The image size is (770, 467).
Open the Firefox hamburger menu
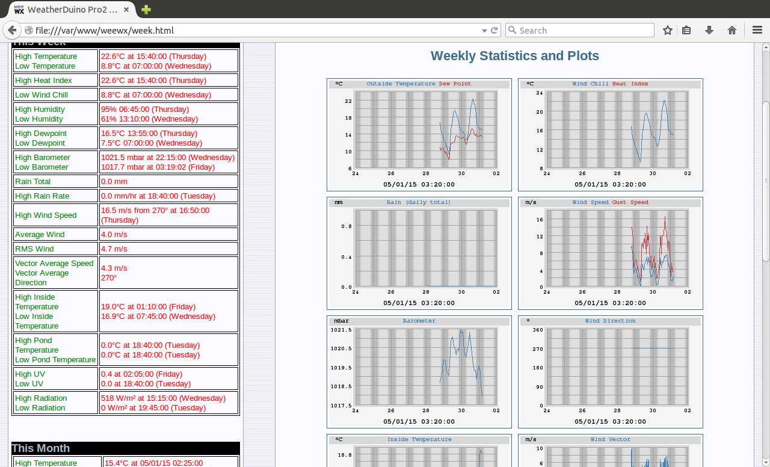pyautogui.click(x=757, y=30)
